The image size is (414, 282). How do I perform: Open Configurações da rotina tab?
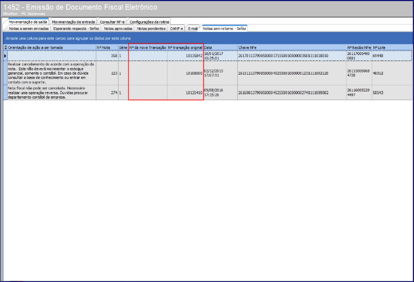click(x=149, y=22)
